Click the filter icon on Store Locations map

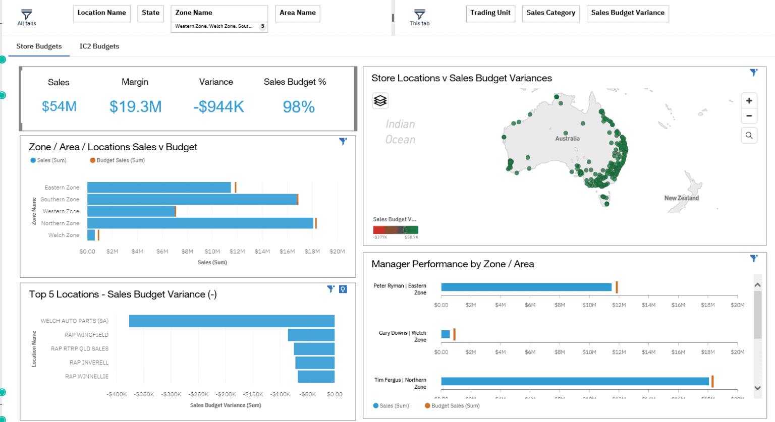(754, 72)
